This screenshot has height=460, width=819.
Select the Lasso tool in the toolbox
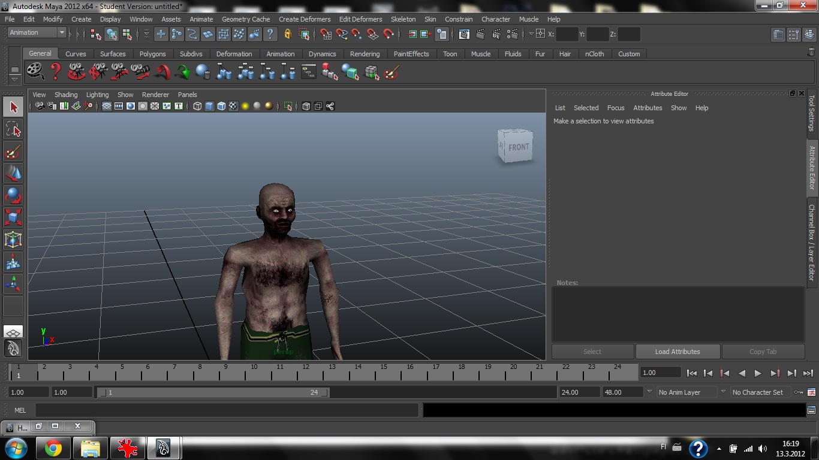[13, 129]
